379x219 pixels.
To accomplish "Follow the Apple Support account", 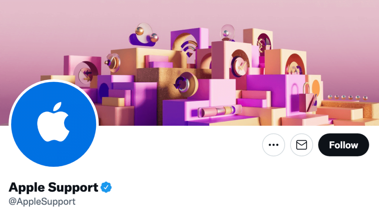I will [343, 145].
